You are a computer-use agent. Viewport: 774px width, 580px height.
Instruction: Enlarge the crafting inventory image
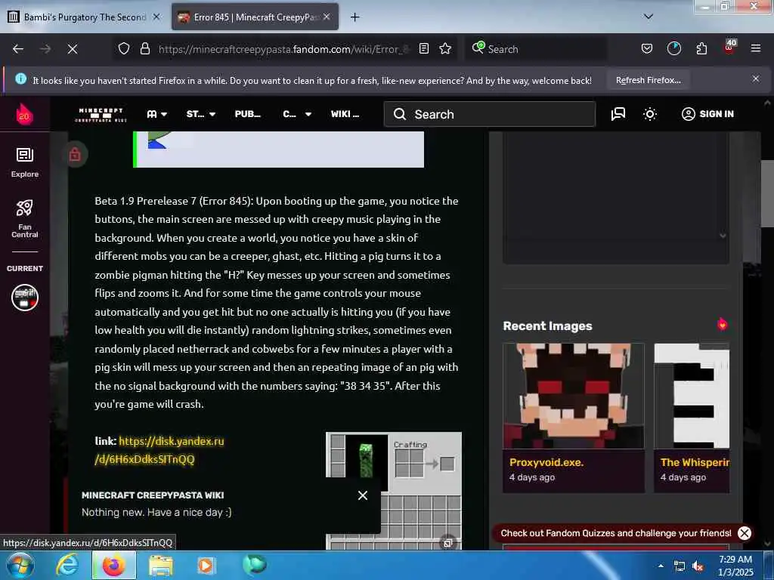[x=447, y=542]
